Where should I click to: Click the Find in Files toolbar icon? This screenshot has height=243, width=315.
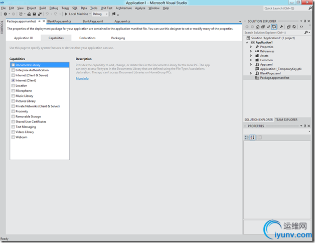pos(114,14)
